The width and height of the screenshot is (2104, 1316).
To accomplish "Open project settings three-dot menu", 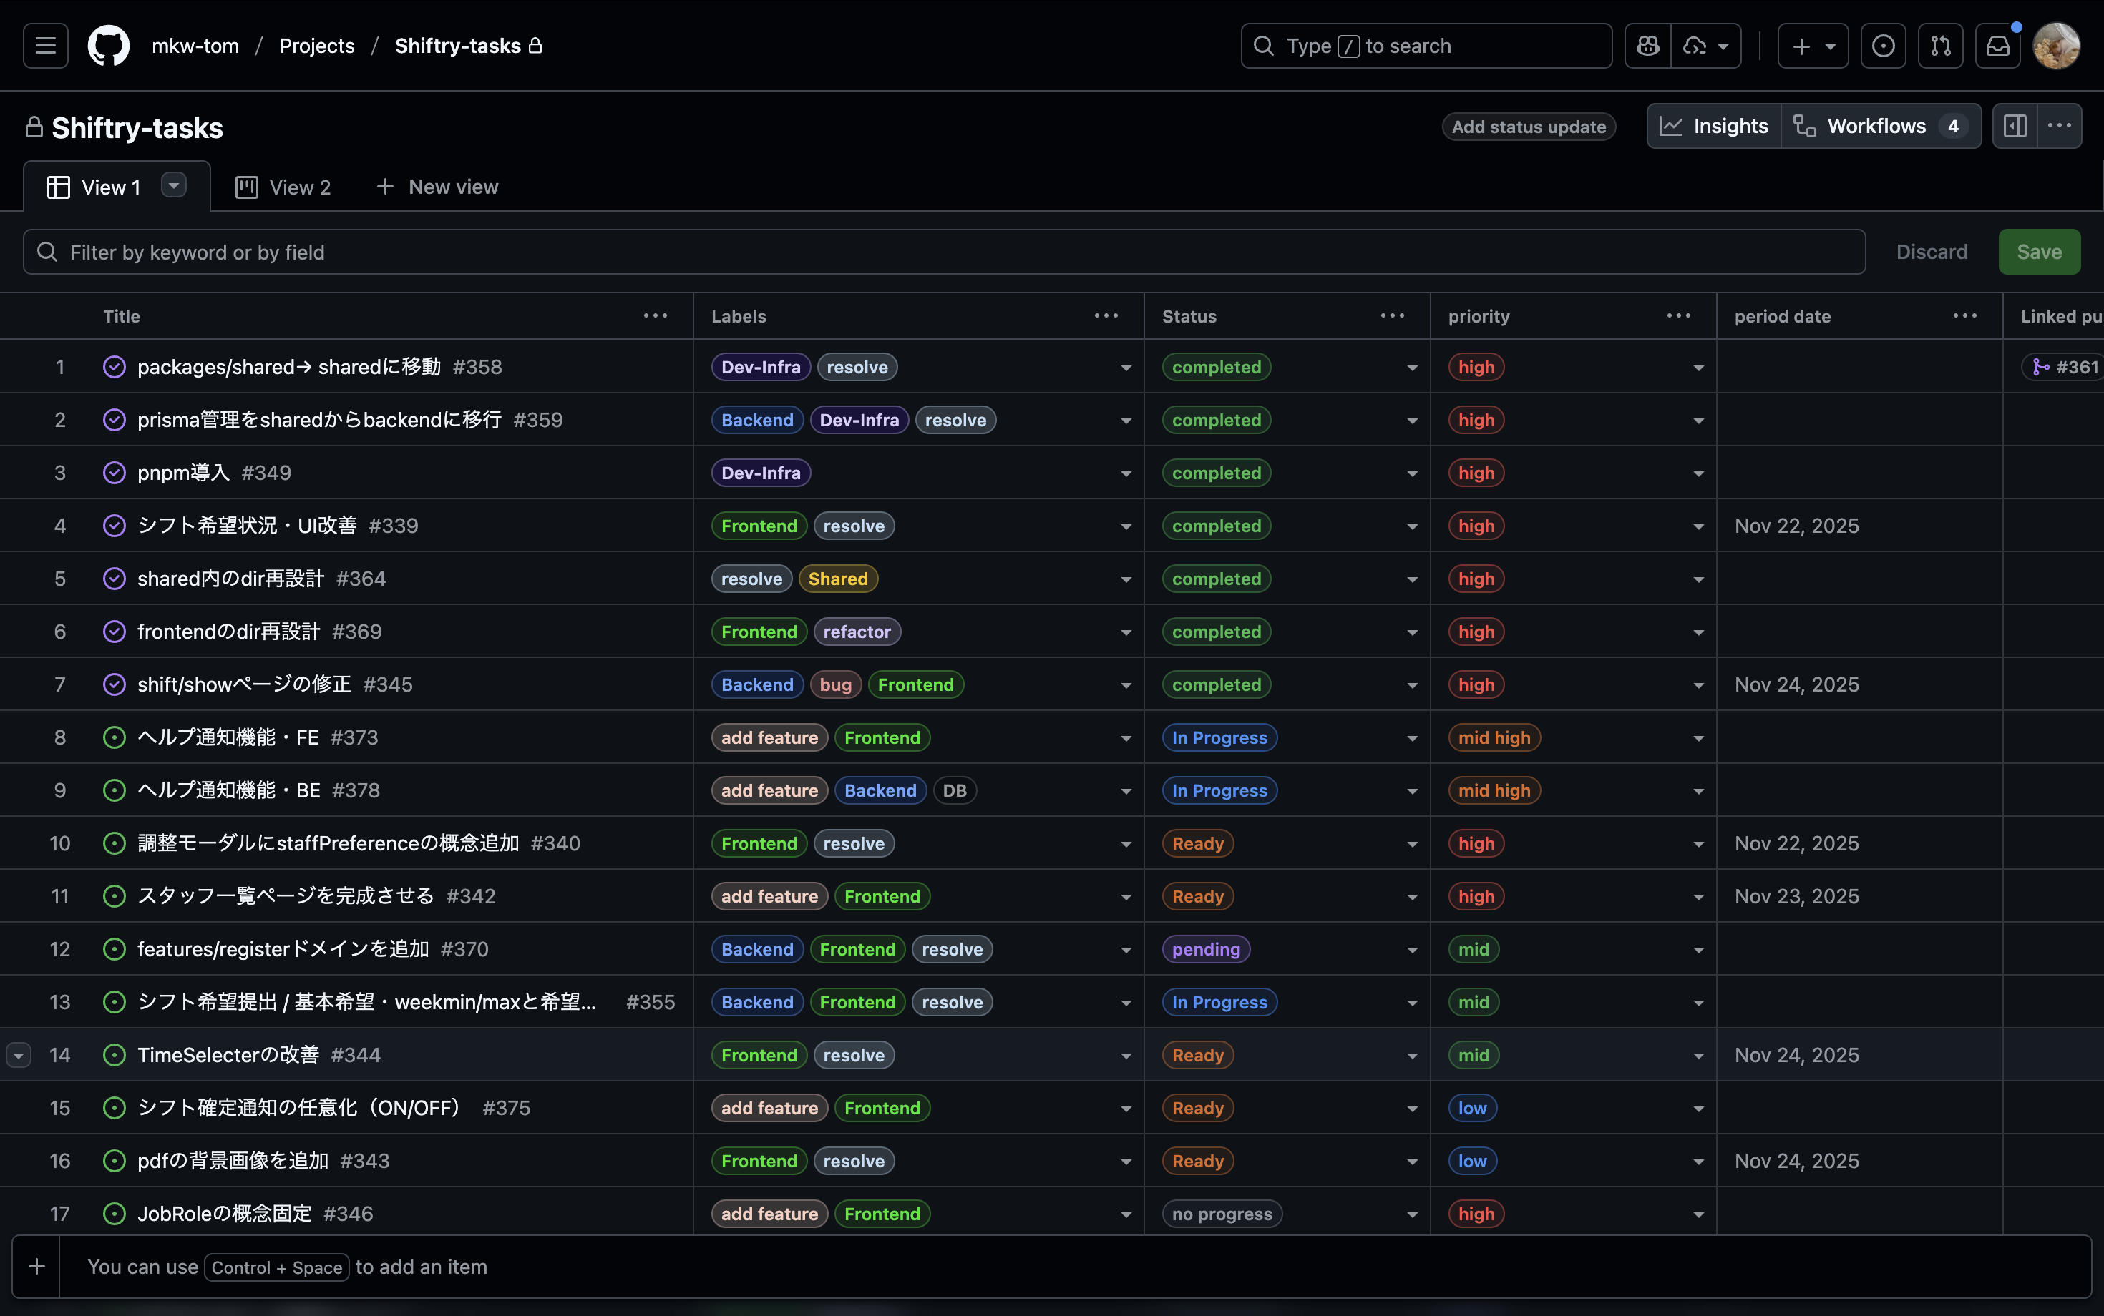I will (2060, 126).
